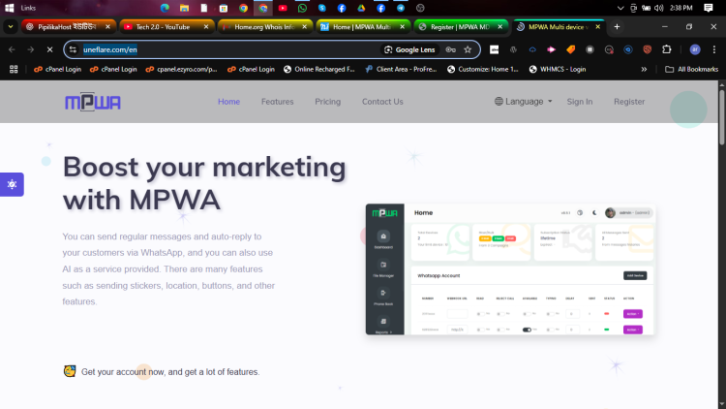
Task: Switch to the Home | MPWA Multi tab
Action: click(363, 27)
